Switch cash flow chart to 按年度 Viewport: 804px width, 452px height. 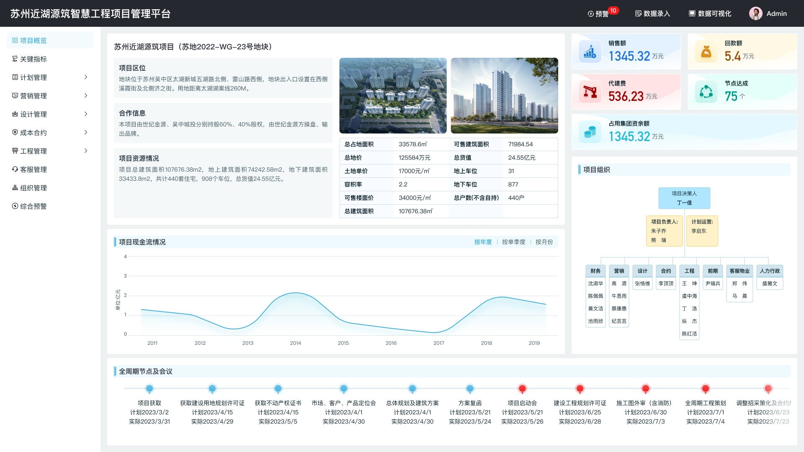coord(483,242)
